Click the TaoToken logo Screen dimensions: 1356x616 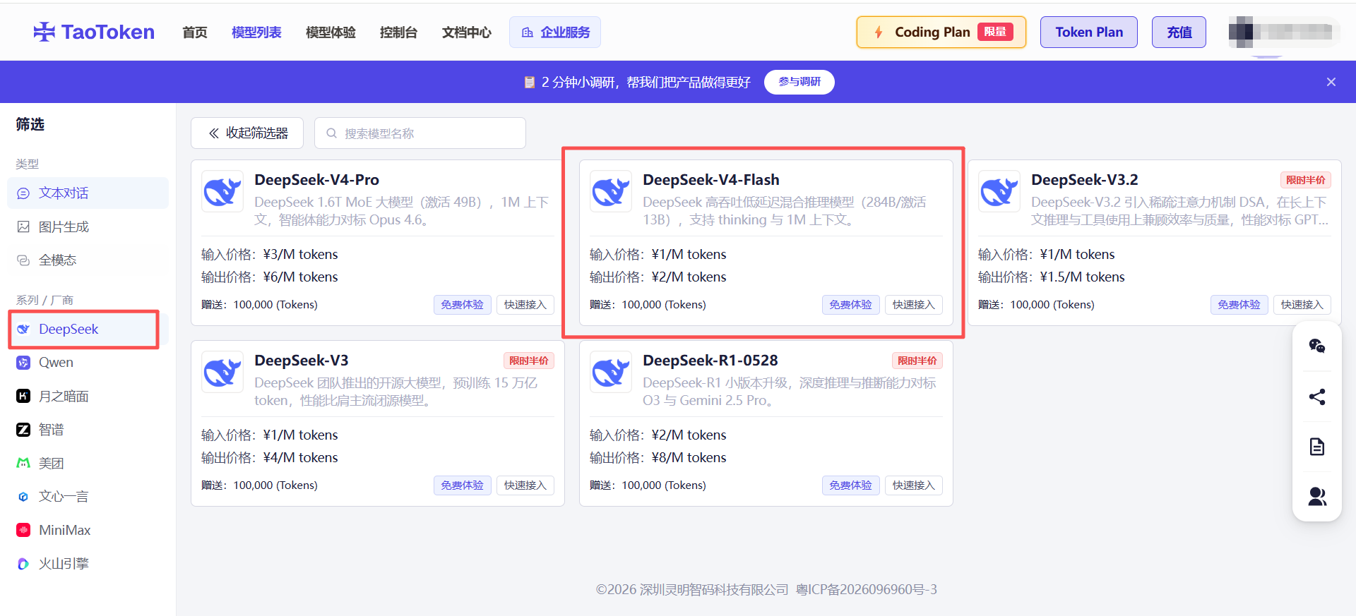point(94,32)
